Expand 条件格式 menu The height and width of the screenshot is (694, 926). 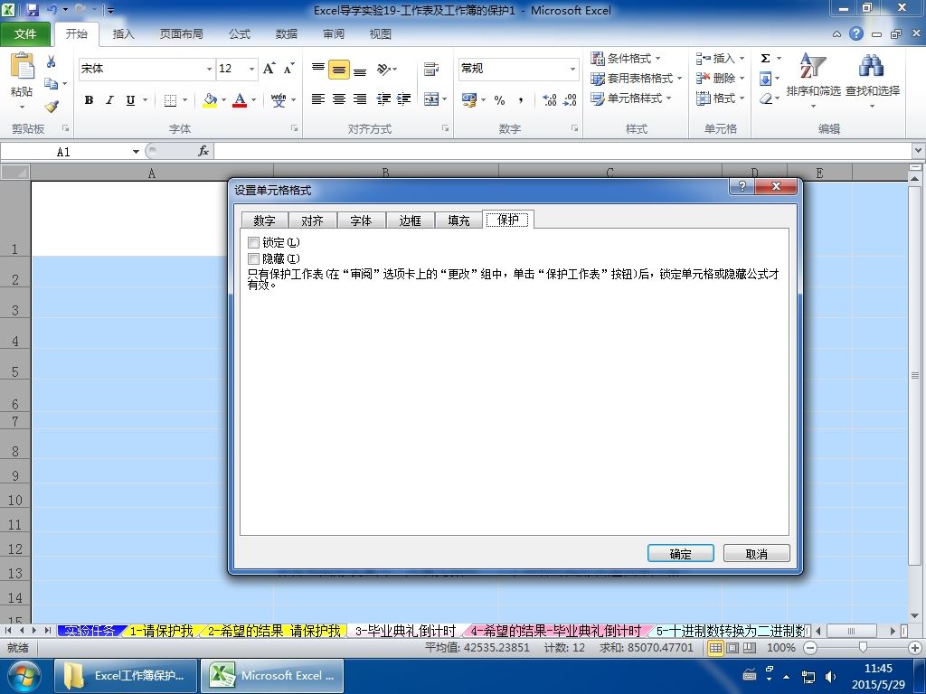pyautogui.click(x=626, y=59)
